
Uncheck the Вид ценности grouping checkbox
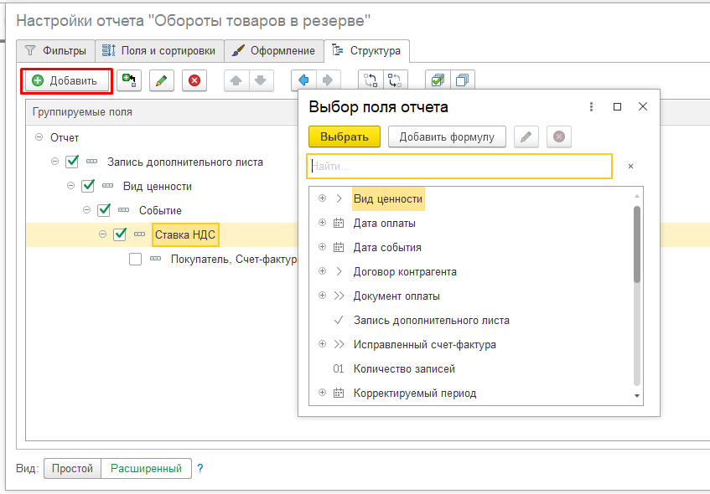(88, 187)
